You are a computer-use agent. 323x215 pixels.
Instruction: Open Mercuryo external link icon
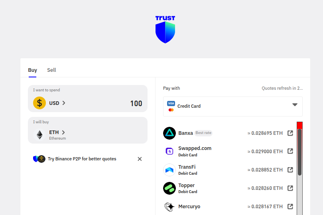pos(290,207)
